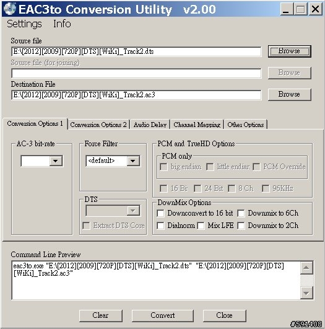Enable the Dialnorm checkbox

point(160,226)
